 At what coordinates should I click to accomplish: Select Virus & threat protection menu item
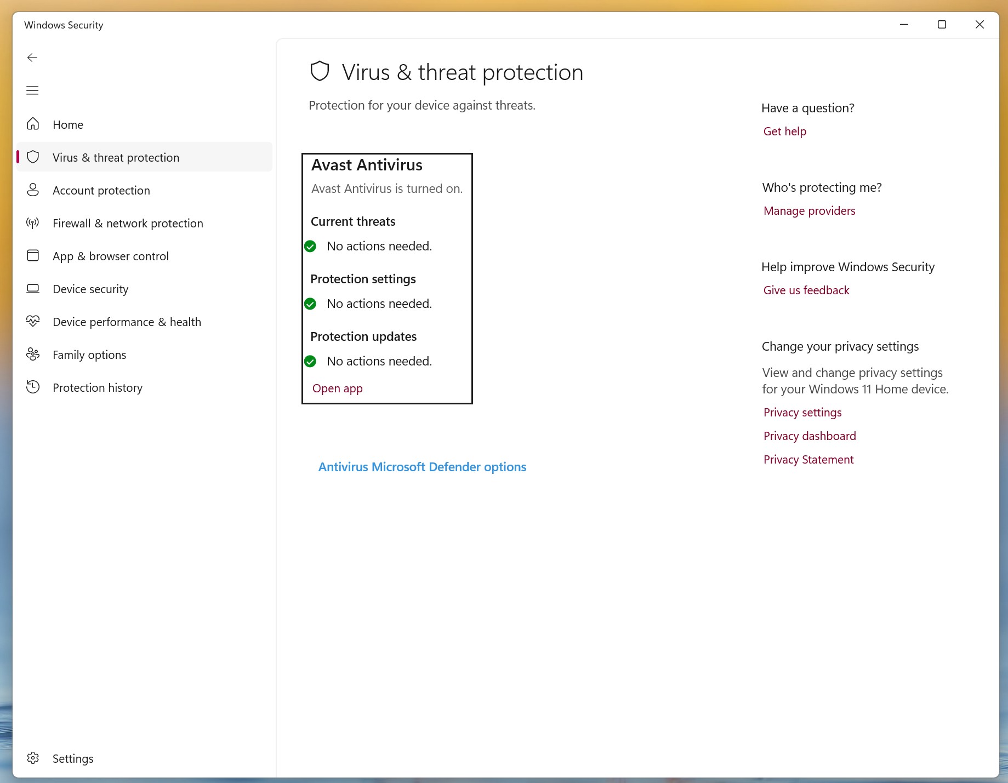pyautogui.click(x=145, y=157)
